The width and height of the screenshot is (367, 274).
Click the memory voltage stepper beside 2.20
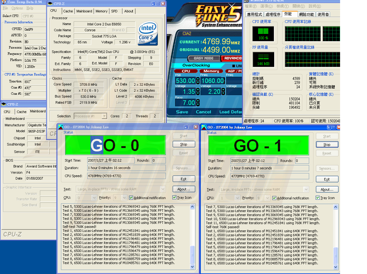223,92
